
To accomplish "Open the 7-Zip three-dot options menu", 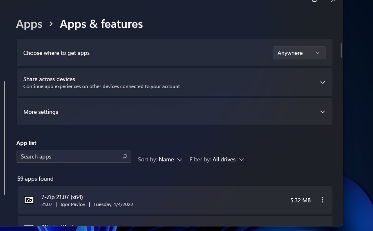I will point(323,200).
